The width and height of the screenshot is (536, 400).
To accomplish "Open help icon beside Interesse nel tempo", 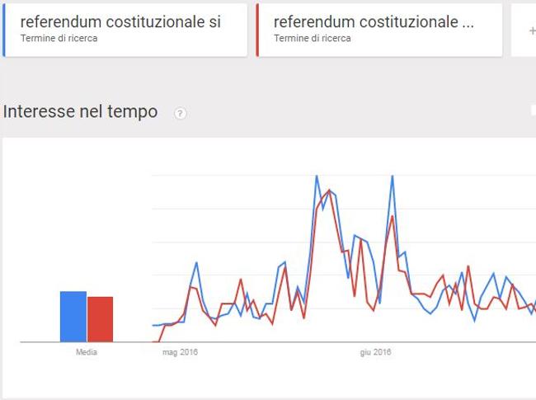I will 180,113.
